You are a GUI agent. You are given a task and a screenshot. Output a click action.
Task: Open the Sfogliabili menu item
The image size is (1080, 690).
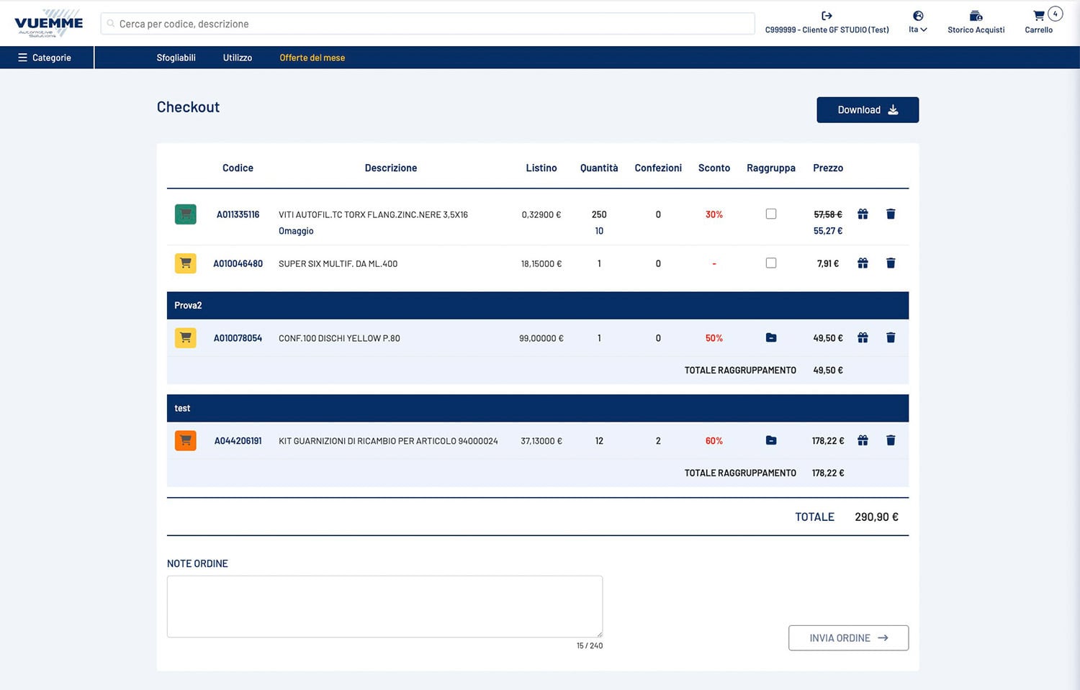(x=176, y=58)
